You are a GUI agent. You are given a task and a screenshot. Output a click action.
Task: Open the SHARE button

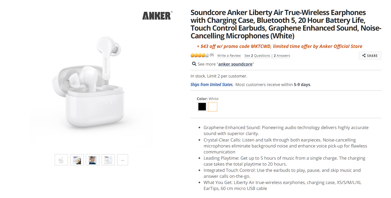coord(370,56)
